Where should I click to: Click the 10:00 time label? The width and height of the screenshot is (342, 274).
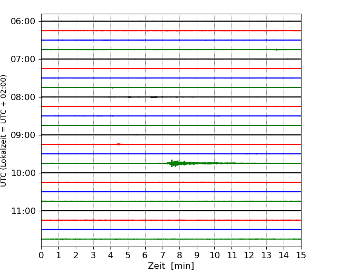23,173
